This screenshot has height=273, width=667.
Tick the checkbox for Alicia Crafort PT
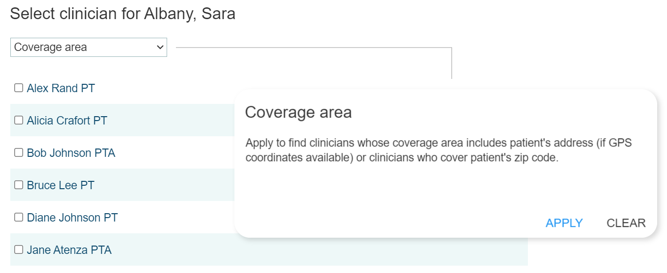pos(19,121)
